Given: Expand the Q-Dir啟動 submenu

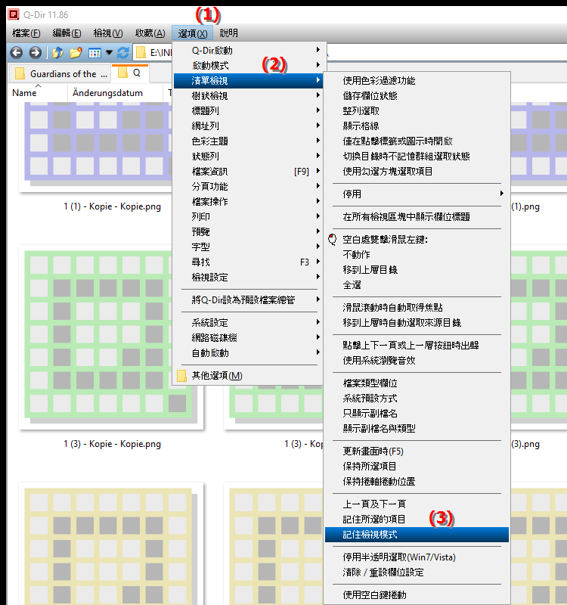Looking at the screenshot, I should click(248, 50).
